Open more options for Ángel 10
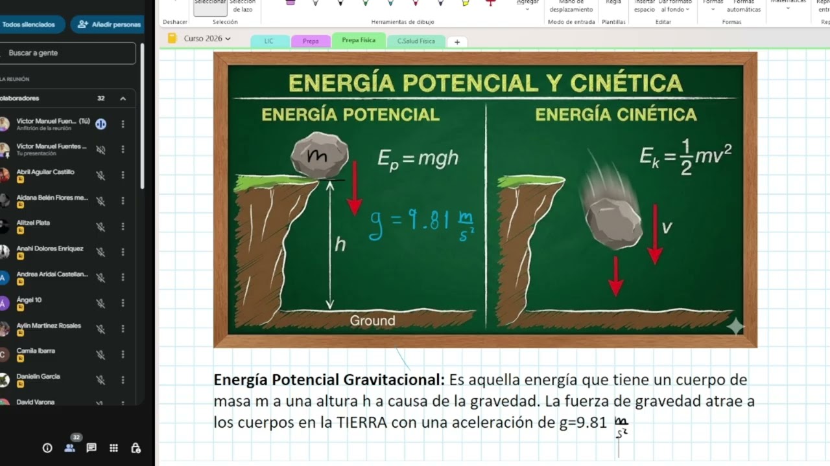 pyautogui.click(x=123, y=304)
